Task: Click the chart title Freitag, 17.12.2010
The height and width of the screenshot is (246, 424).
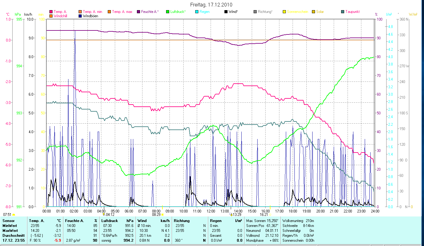Action: tap(212, 5)
